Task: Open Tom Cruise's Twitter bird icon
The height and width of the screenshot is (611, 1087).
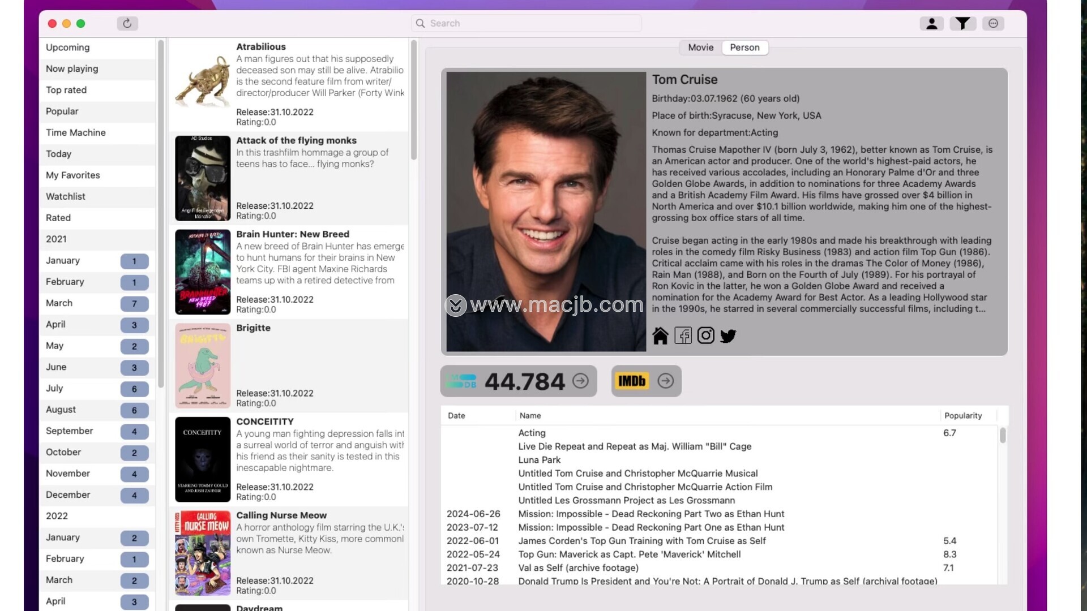Action: tap(728, 336)
